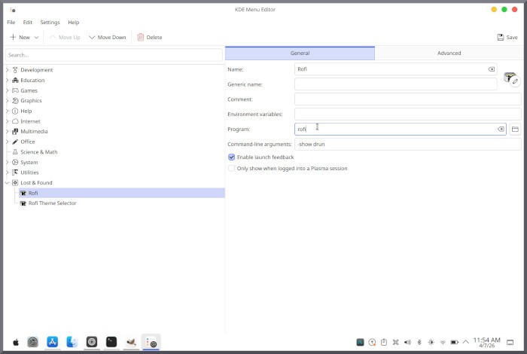Click the Command-line arguments input field

(x=407, y=144)
